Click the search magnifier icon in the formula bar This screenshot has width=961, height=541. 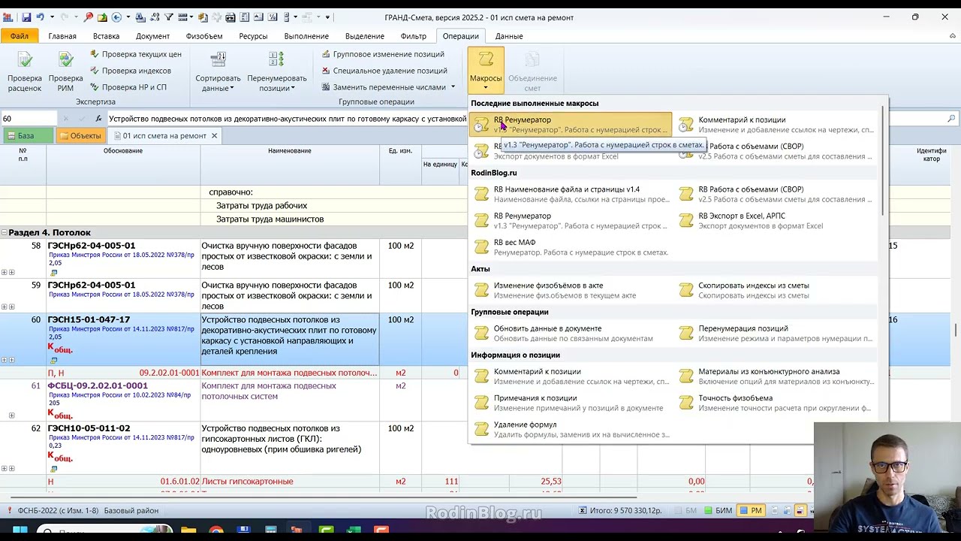coord(951,119)
